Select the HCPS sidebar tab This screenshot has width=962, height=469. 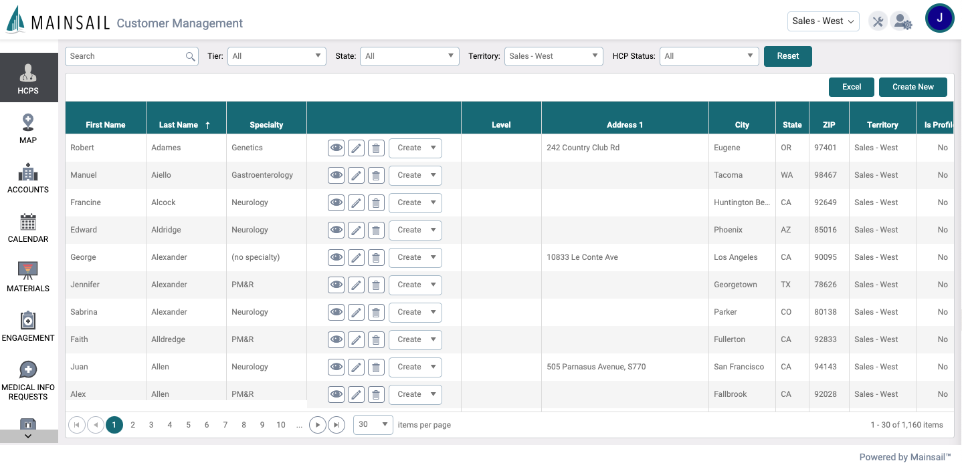[x=28, y=78]
